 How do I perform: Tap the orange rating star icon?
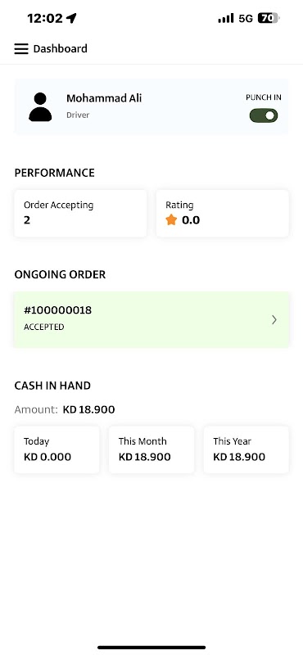(x=171, y=219)
